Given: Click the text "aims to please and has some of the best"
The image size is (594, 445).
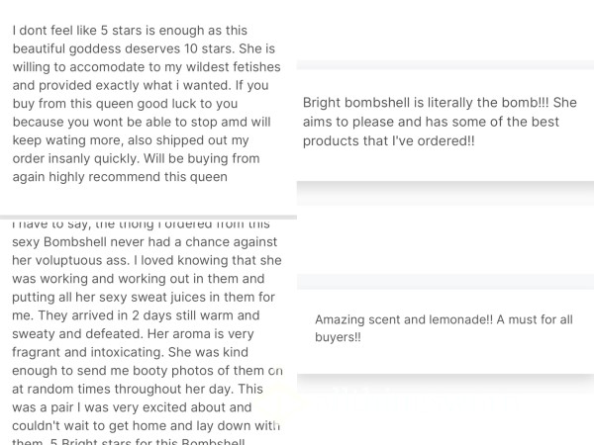Looking at the screenshot, I should coord(431,122).
